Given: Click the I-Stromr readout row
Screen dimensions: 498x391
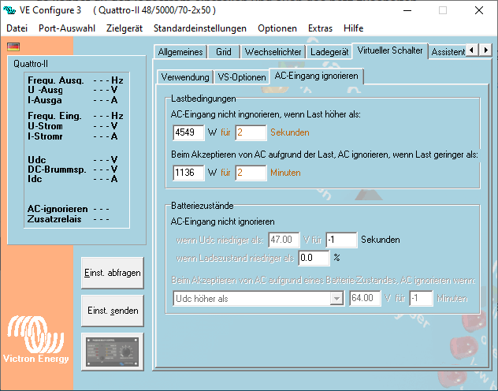Looking at the screenshot, I should (72, 136).
